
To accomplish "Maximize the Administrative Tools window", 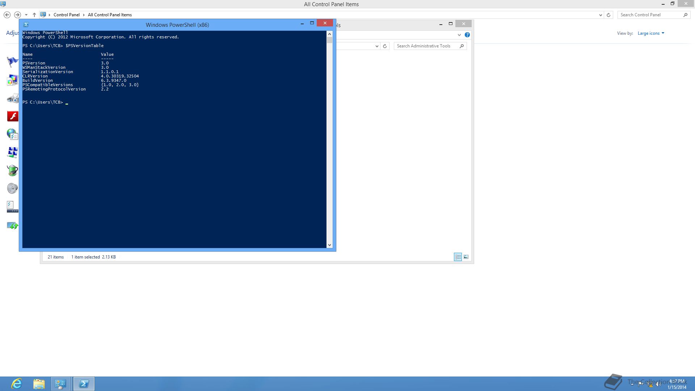I will [451, 24].
